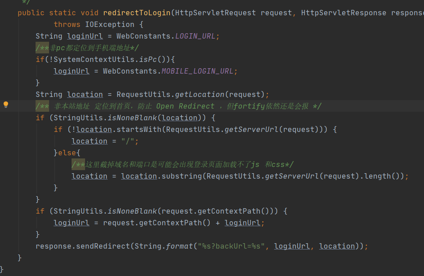Click the HttpServletResponse parameter type
This screenshot has height=276, width=424.
pos(343,13)
